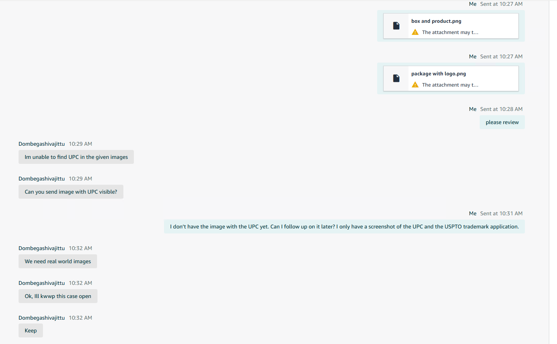Click the "Sent at 10:31 AM" timestamp
The height and width of the screenshot is (344, 557).
[501, 214]
